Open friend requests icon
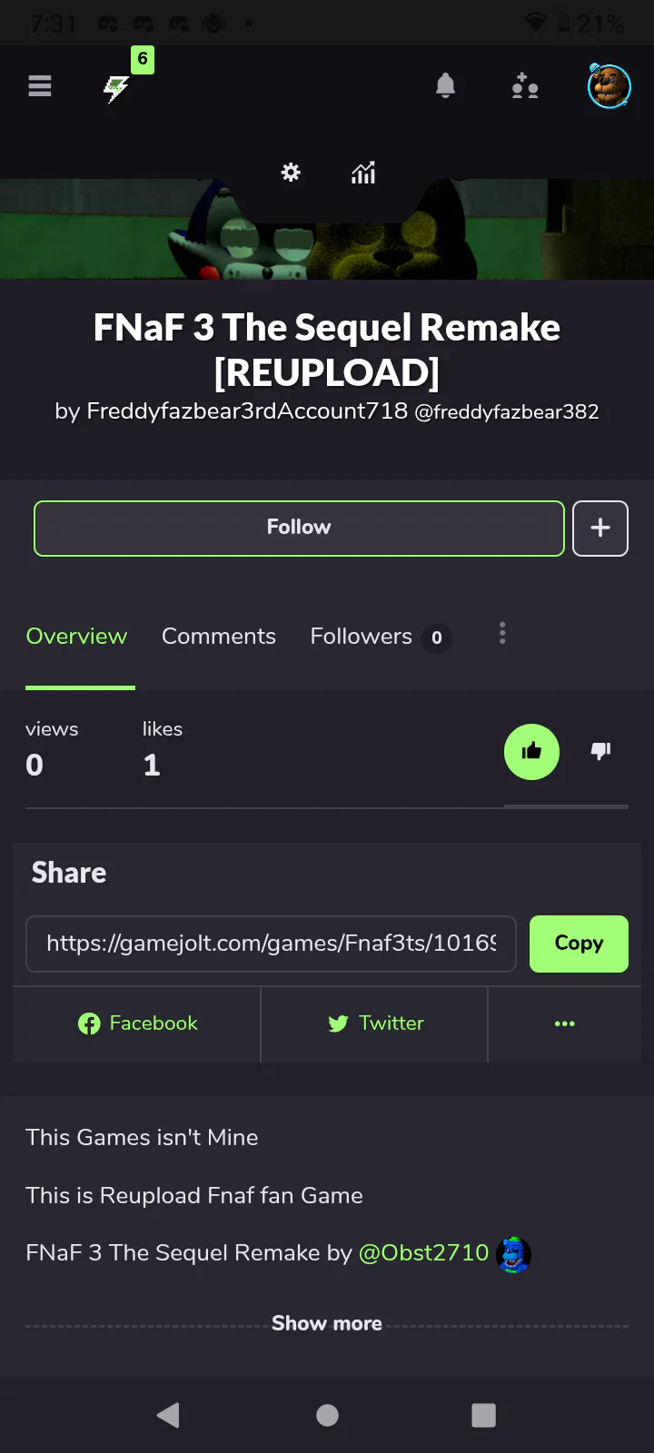This screenshot has height=1453, width=654. 525,86
